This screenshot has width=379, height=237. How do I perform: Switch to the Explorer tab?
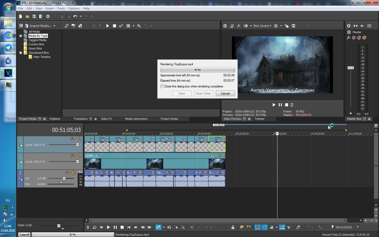55,119
